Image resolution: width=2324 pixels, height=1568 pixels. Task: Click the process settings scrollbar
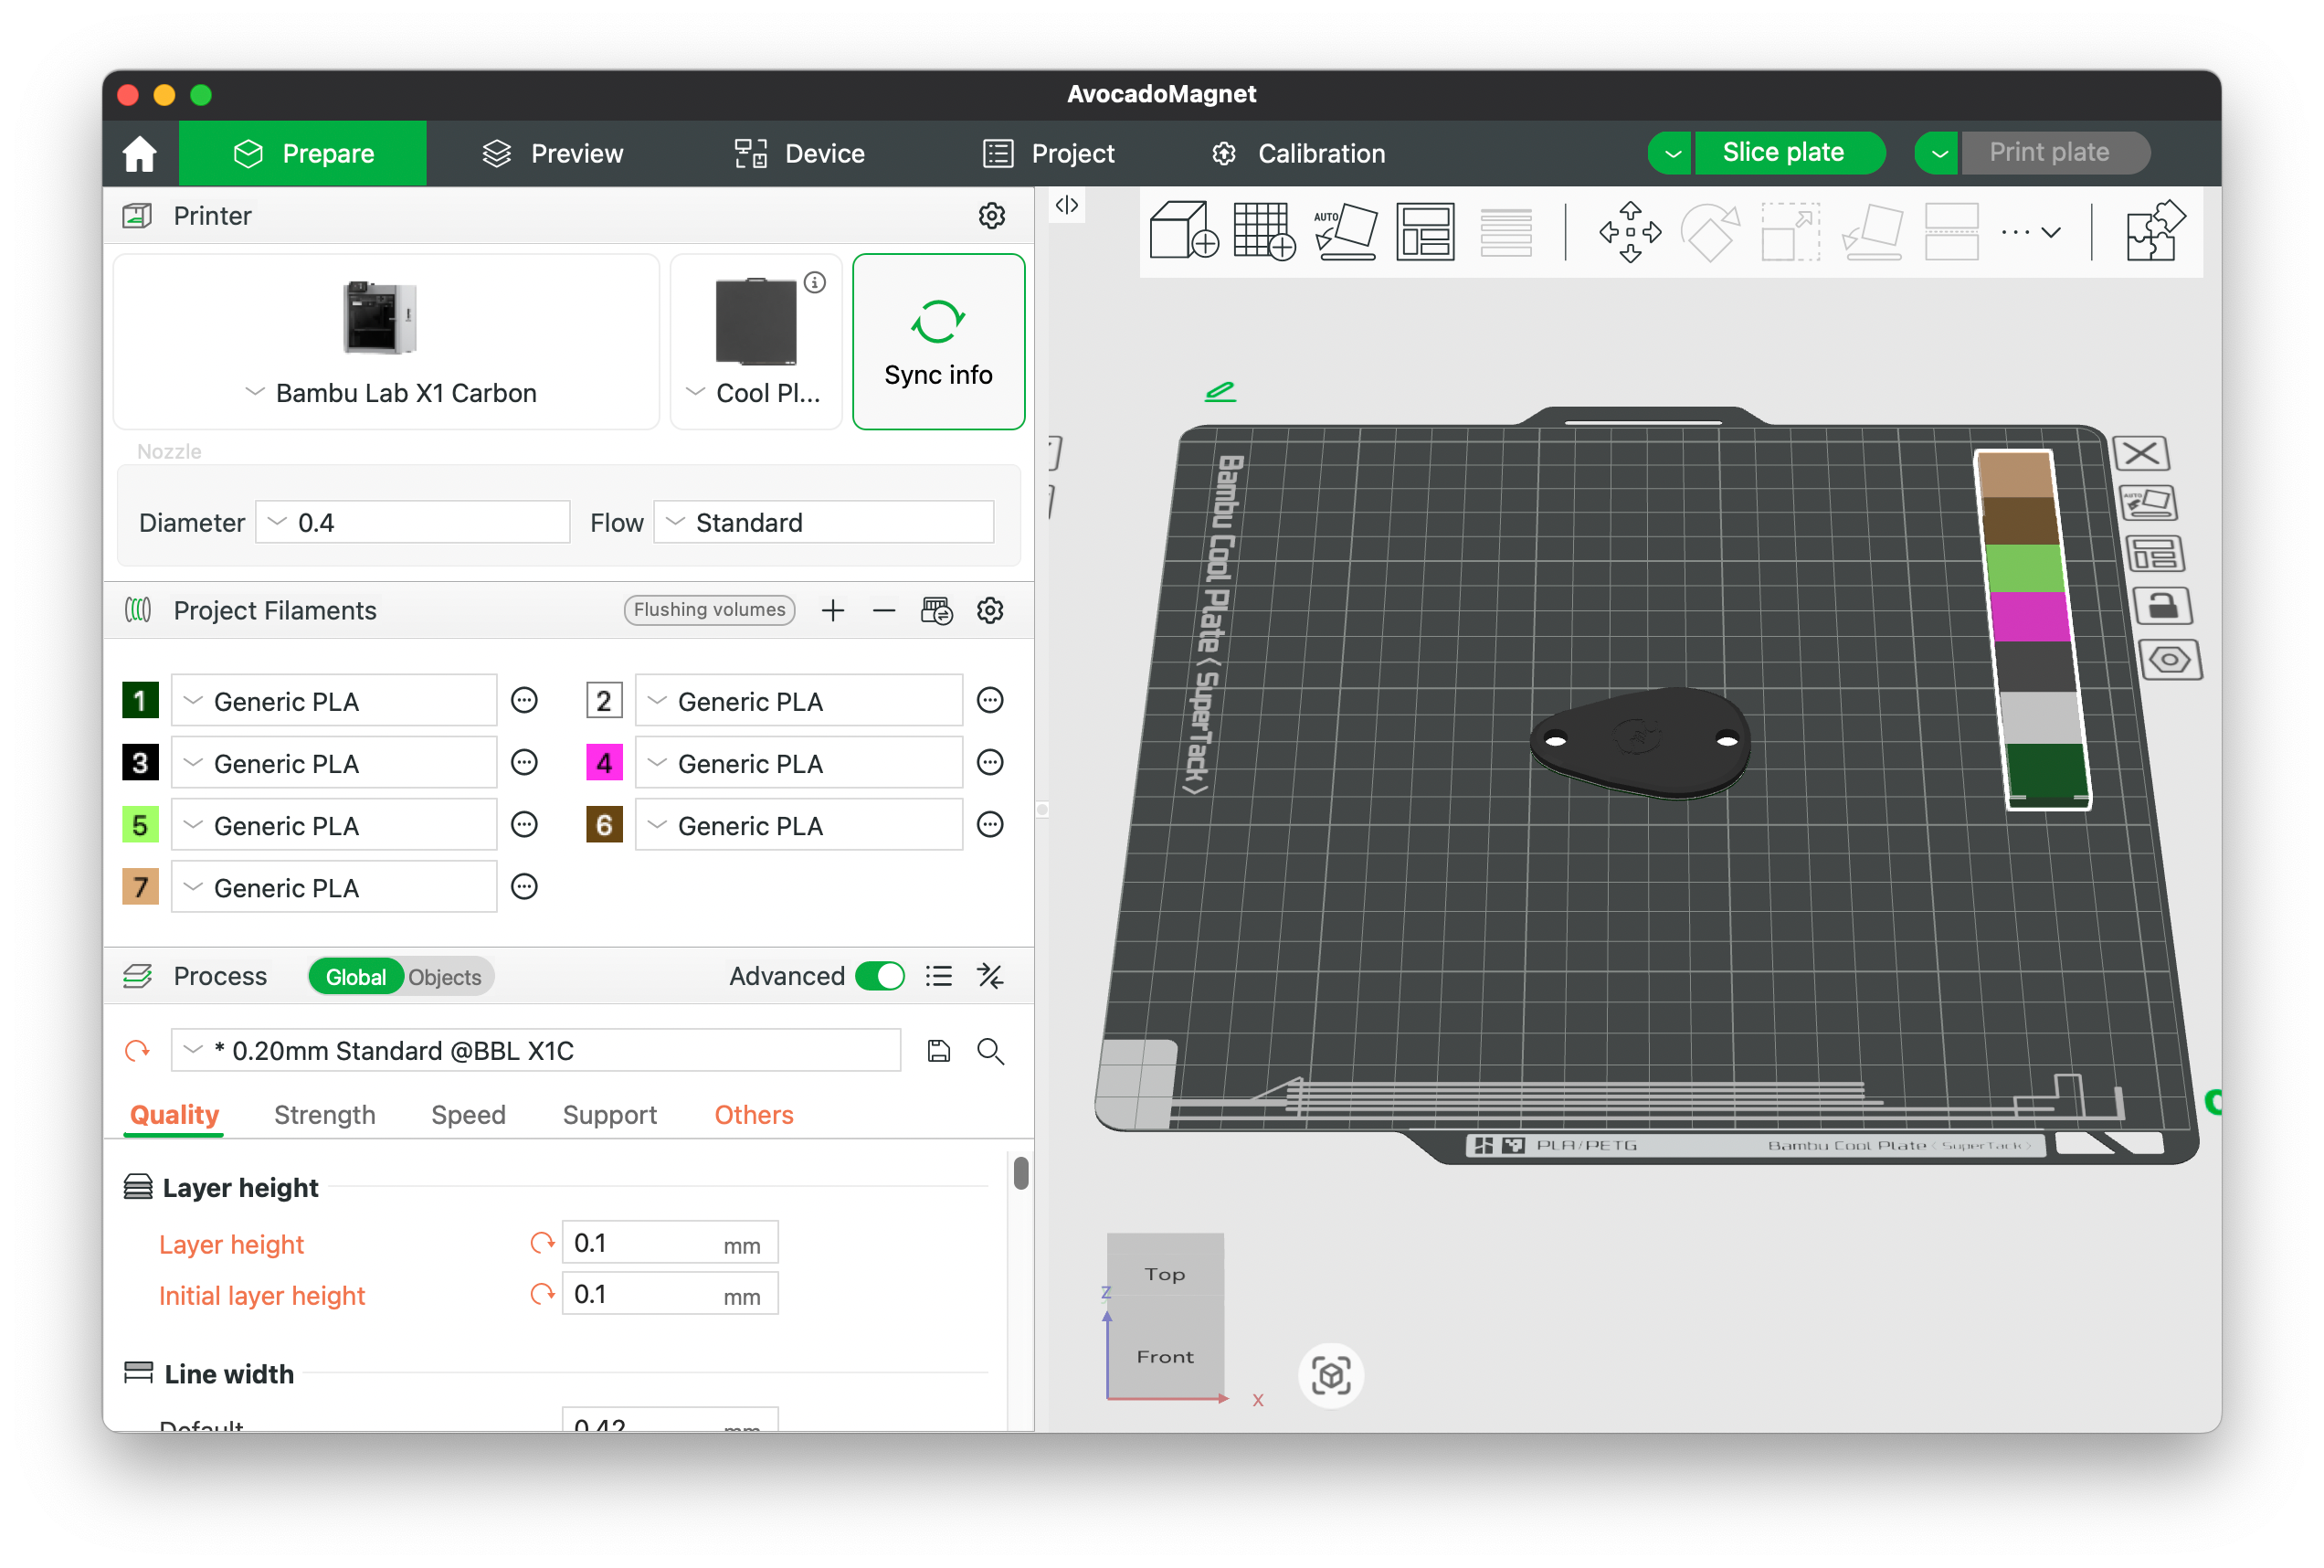[1019, 1173]
